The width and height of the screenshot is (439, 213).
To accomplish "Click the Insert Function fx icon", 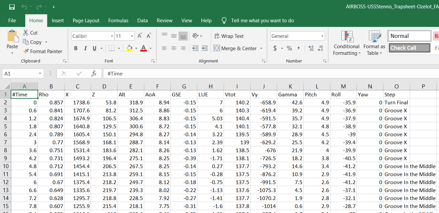I will click(x=94, y=73).
